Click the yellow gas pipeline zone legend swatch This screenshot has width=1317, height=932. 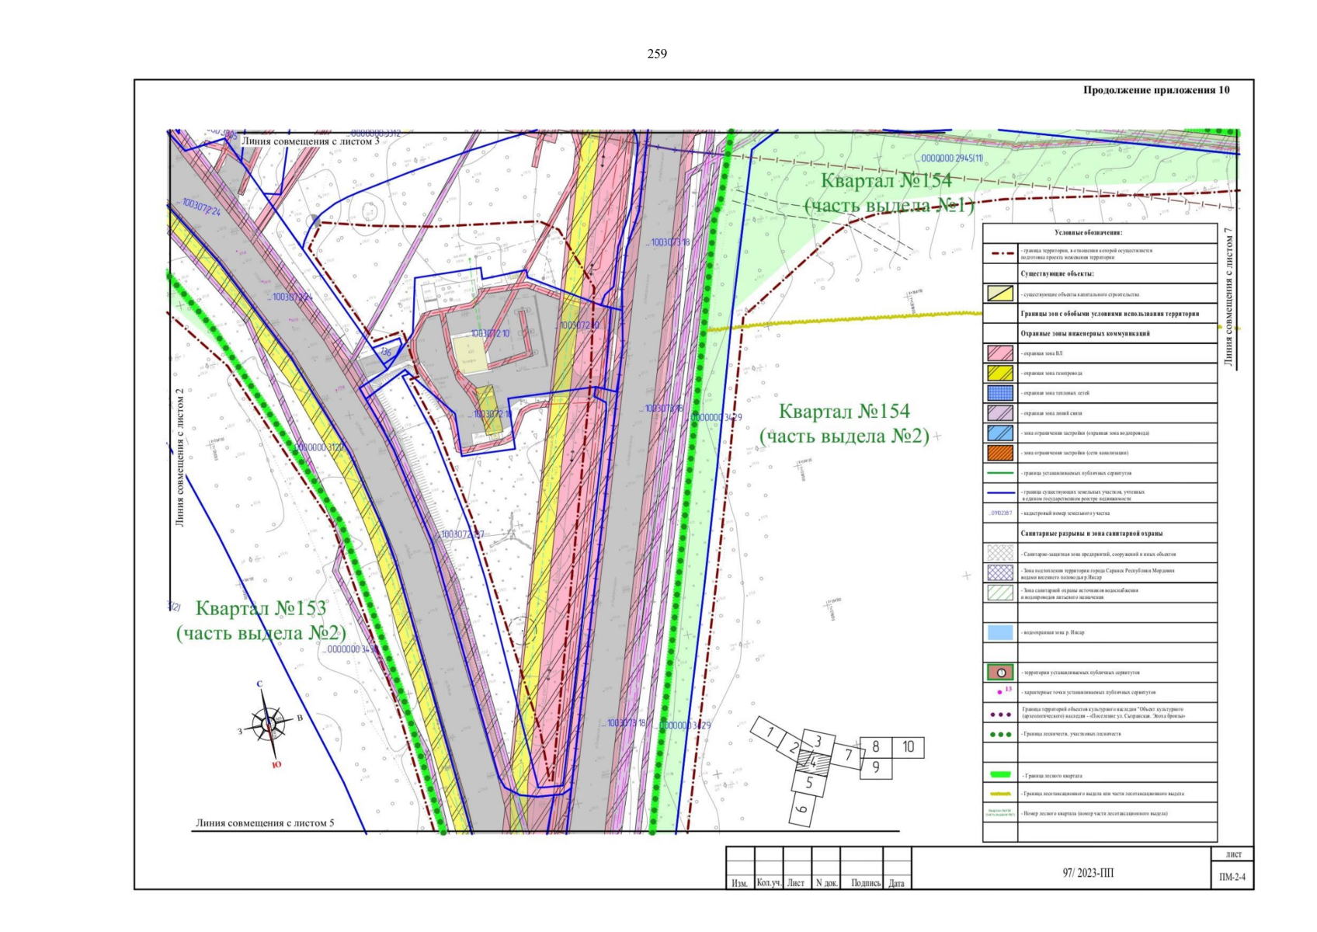tap(1000, 373)
